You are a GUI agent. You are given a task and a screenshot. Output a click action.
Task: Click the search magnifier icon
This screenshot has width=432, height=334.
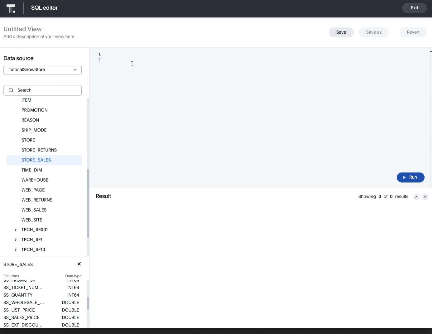point(11,90)
